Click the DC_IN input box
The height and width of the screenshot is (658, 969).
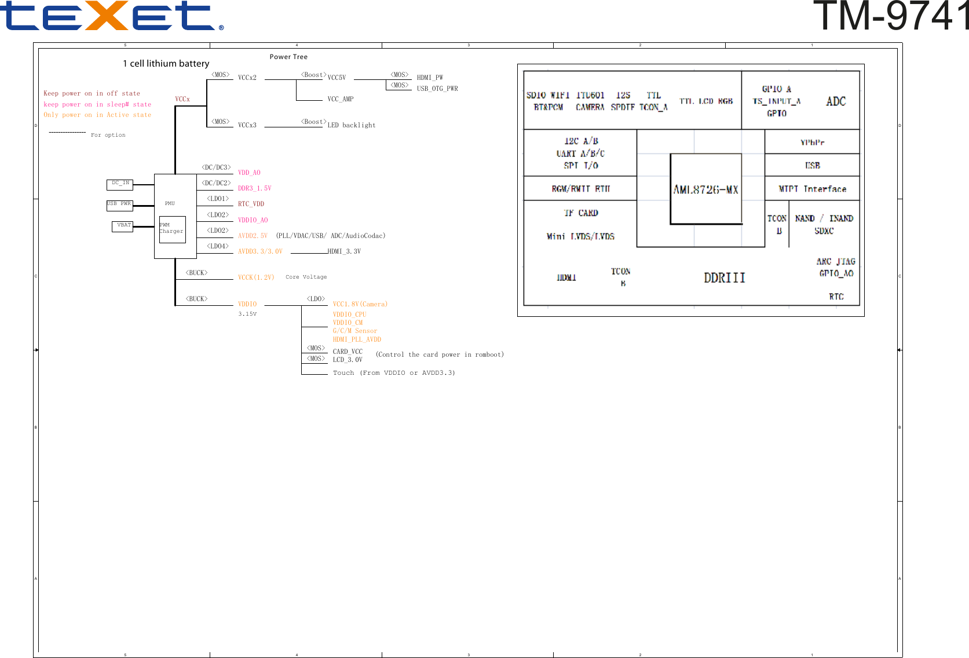[120, 185]
